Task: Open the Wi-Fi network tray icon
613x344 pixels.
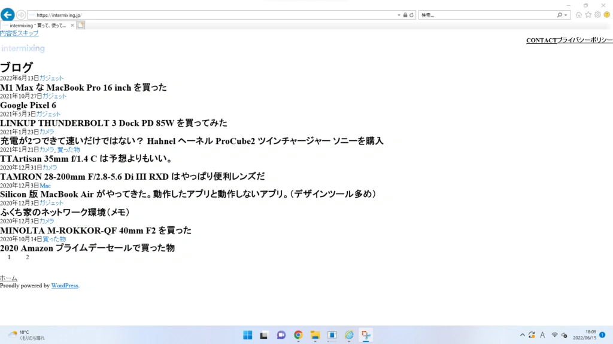Action: [x=554, y=335]
